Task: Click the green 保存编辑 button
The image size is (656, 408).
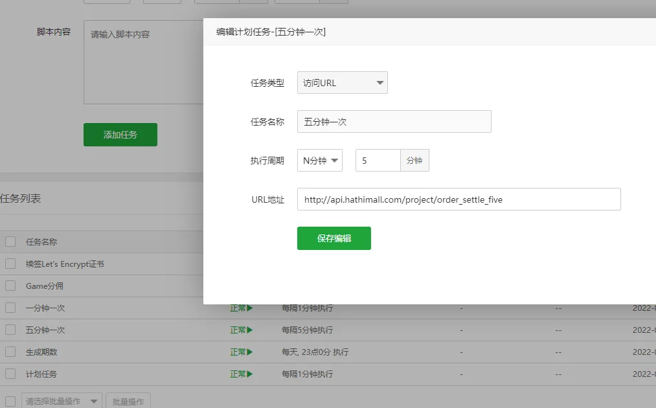Action: [334, 238]
